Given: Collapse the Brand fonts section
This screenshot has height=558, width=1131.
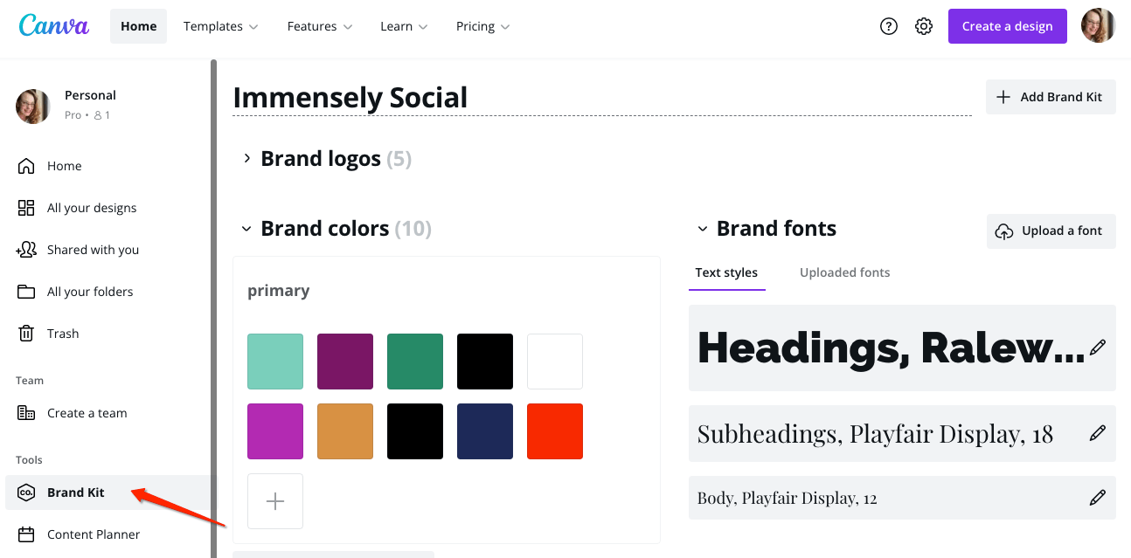Looking at the screenshot, I should 702,229.
